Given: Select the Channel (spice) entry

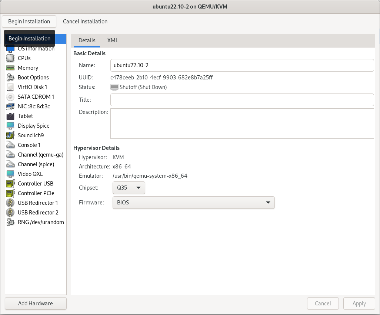Looking at the screenshot, I should coord(36,164).
